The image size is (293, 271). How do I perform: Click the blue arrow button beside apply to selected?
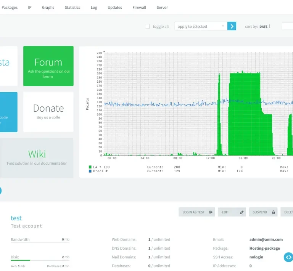coord(232,26)
